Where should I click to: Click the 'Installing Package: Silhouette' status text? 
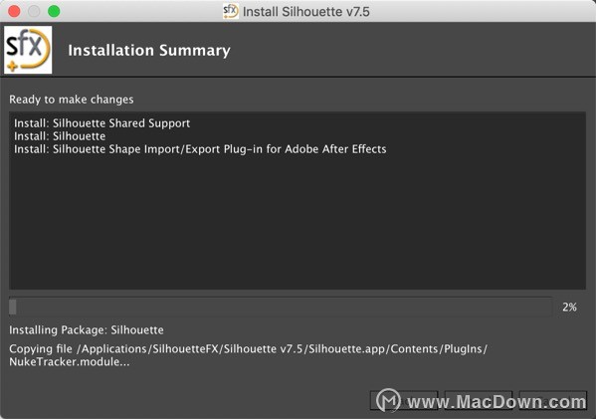coord(87,330)
